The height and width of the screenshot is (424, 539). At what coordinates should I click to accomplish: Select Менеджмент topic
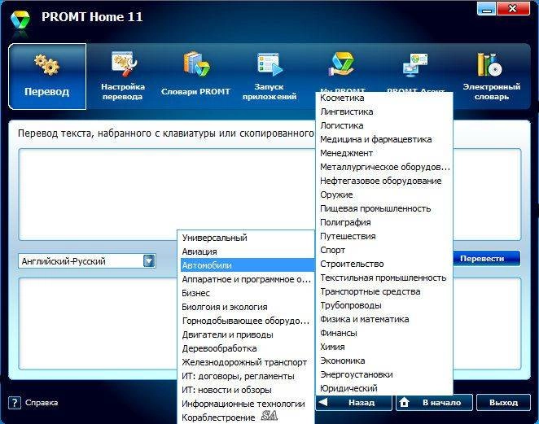384,153
